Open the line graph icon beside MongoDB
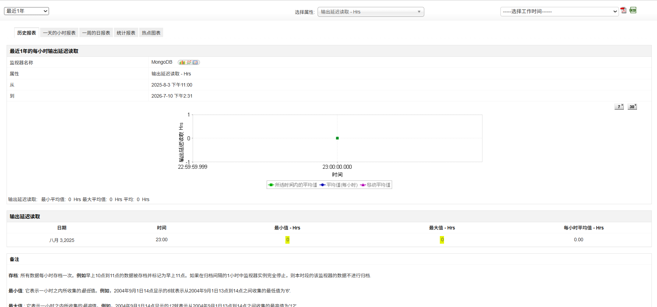 [x=189, y=62]
